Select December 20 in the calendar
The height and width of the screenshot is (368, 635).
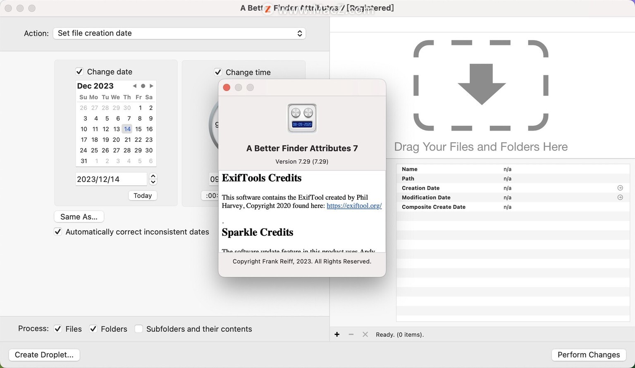(x=116, y=140)
